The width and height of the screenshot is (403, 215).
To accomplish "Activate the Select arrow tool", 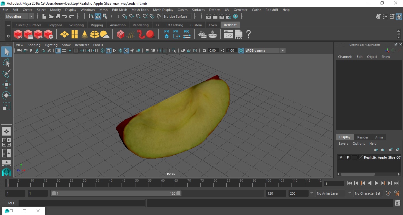I will click(6, 52).
